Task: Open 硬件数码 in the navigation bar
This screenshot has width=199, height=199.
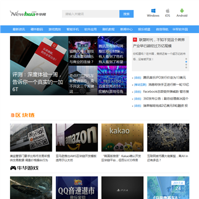Action: (x=36, y=29)
